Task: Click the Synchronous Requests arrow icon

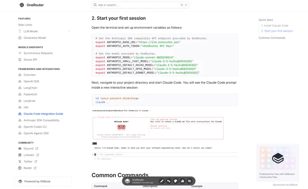Action: point(20,53)
